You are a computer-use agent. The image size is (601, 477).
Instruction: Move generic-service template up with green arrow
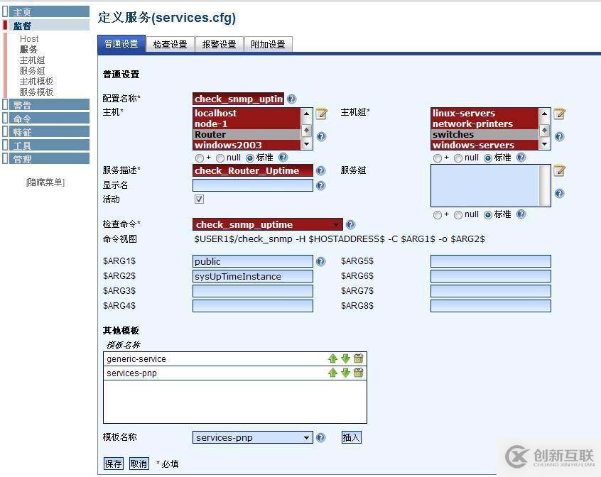pyautogui.click(x=332, y=358)
